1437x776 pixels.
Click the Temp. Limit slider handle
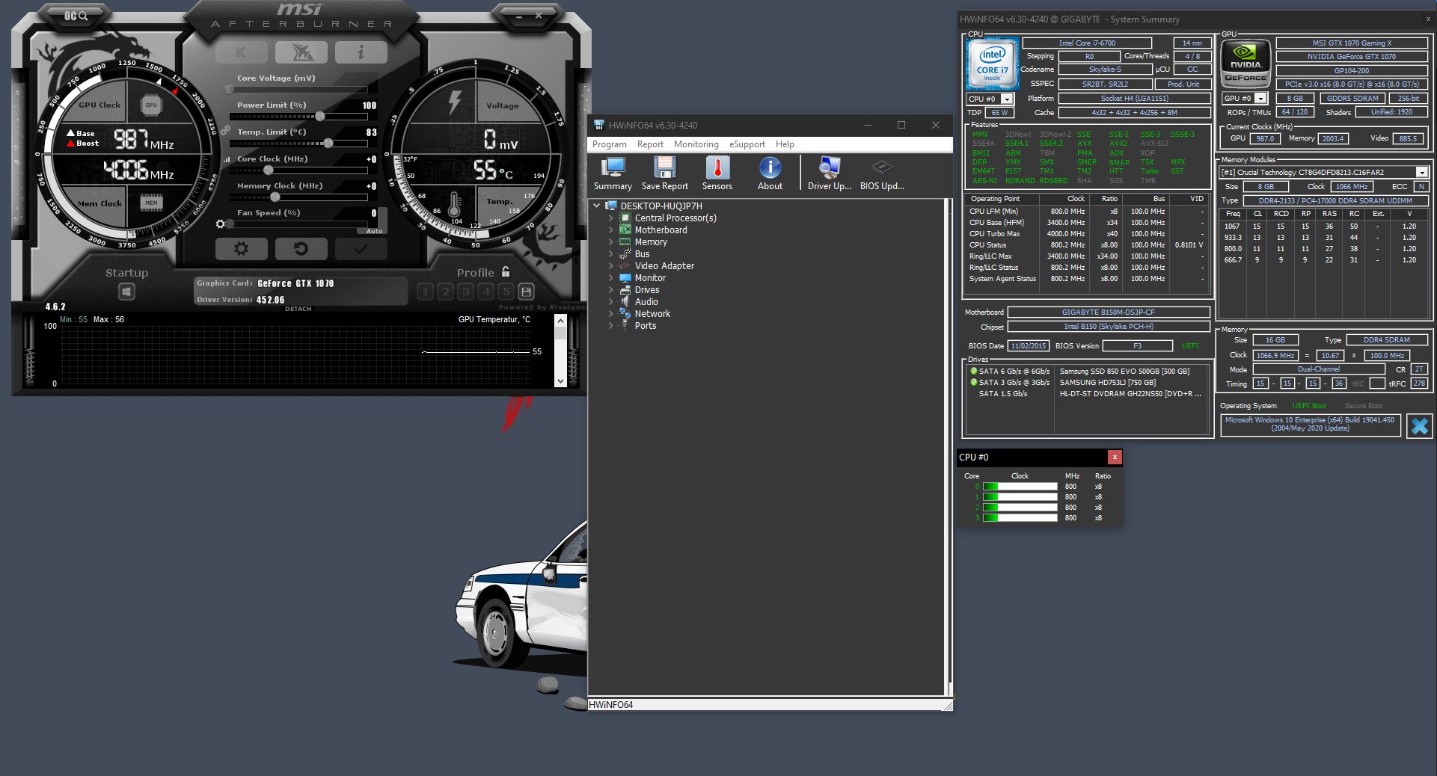click(328, 144)
